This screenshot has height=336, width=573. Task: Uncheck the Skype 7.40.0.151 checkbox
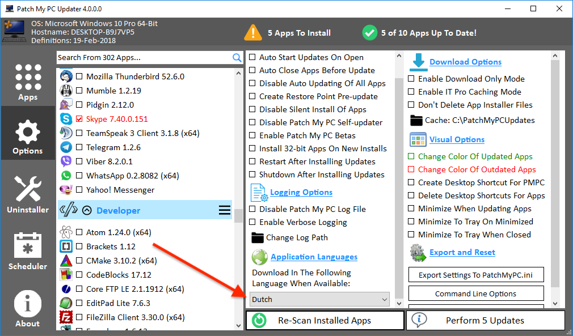coord(79,119)
